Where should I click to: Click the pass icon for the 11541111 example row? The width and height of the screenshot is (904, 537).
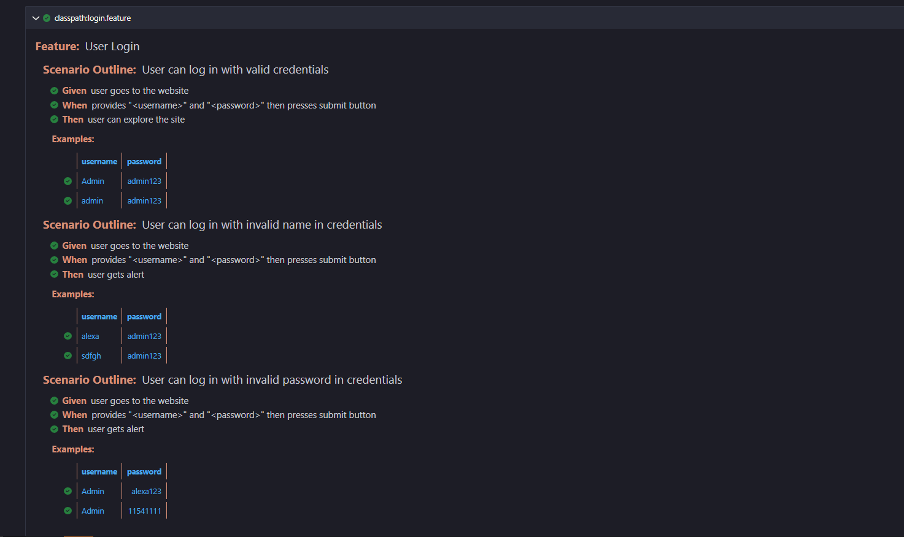pyautogui.click(x=68, y=511)
